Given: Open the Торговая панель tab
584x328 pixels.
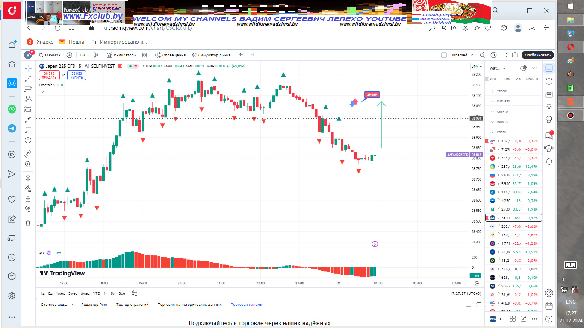Looking at the screenshot, I should click(x=246, y=305).
